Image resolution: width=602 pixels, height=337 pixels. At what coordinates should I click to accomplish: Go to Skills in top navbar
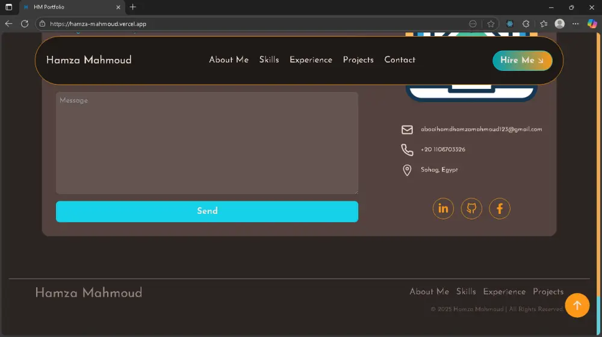point(268,60)
